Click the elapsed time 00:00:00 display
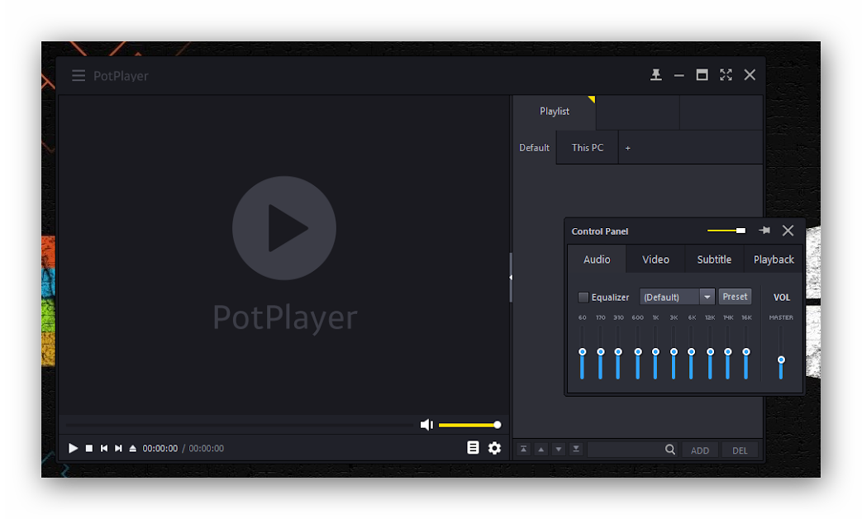This screenshot has width=862, height=519. [x=160, y=448]
